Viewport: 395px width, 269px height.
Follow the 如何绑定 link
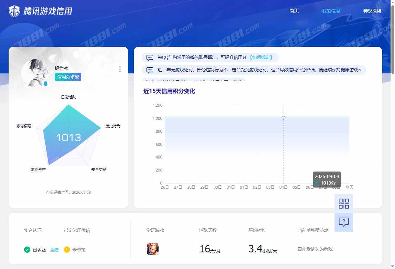pyautogui.click(x=261, y=57)
